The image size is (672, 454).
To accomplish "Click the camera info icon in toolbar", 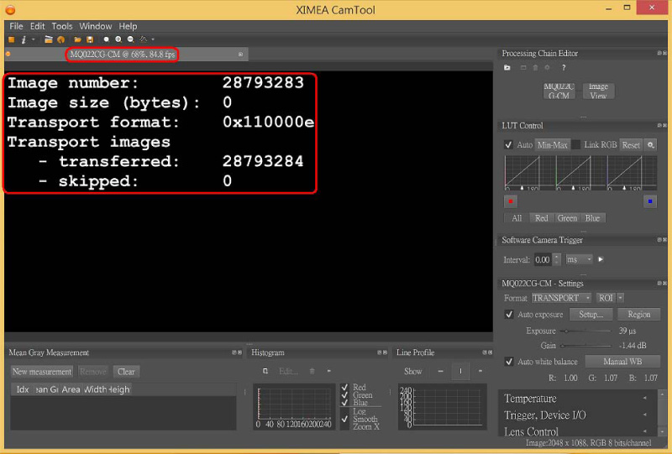I will 23,39.
